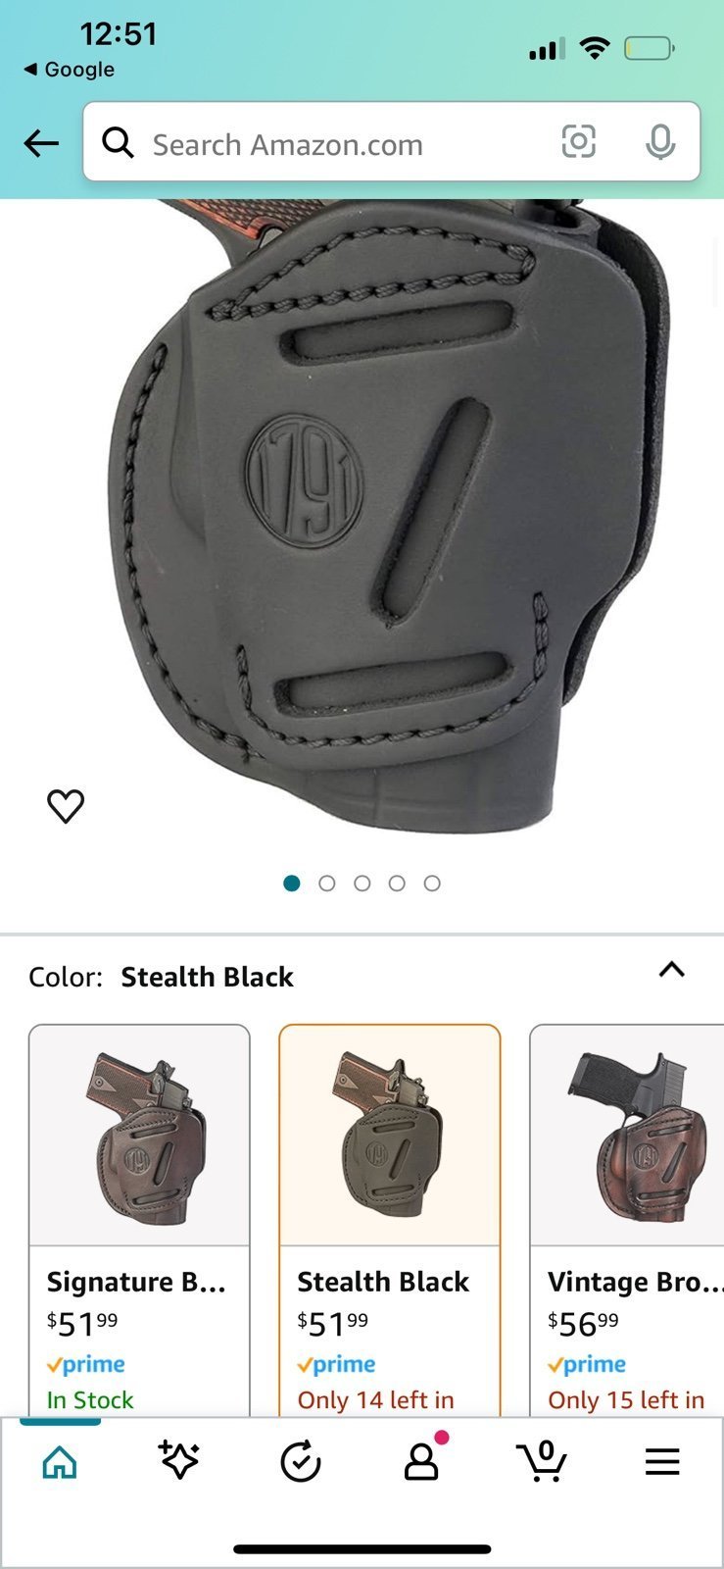The image size is (724, 1569).
Task: Select the third image carousel dot
Action: point(362,884)
